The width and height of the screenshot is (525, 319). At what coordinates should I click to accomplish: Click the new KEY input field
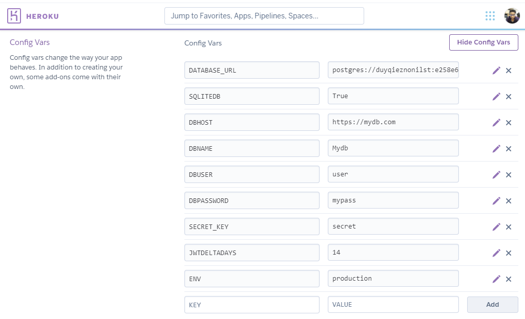coord(251,305)
